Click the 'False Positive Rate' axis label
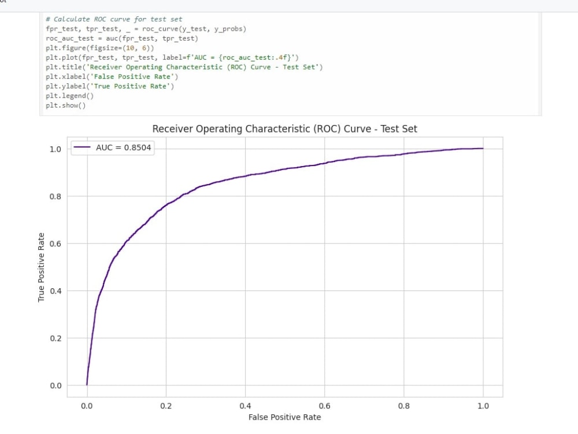Image resolution: width=578 pixels, height=434 pixels. (284, 417)
